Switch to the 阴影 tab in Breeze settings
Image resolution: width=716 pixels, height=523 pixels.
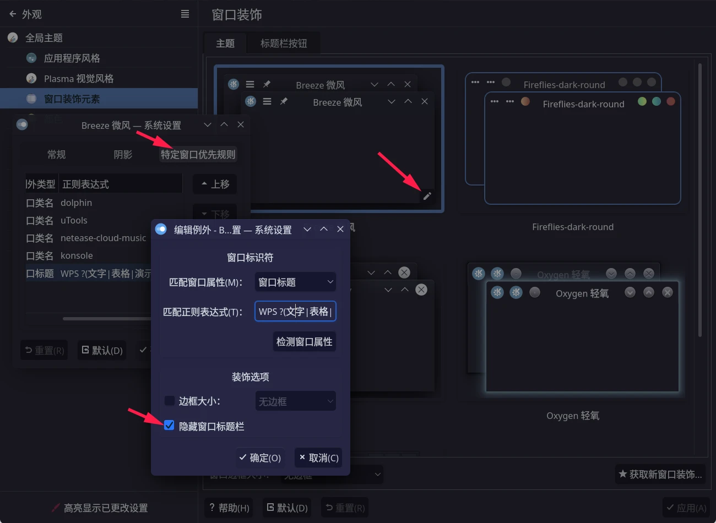click(123, 155)
